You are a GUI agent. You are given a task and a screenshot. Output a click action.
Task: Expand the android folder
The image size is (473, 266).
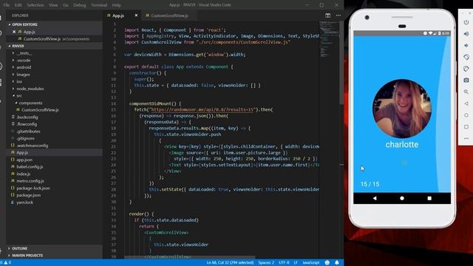click(x=24, y=67)
